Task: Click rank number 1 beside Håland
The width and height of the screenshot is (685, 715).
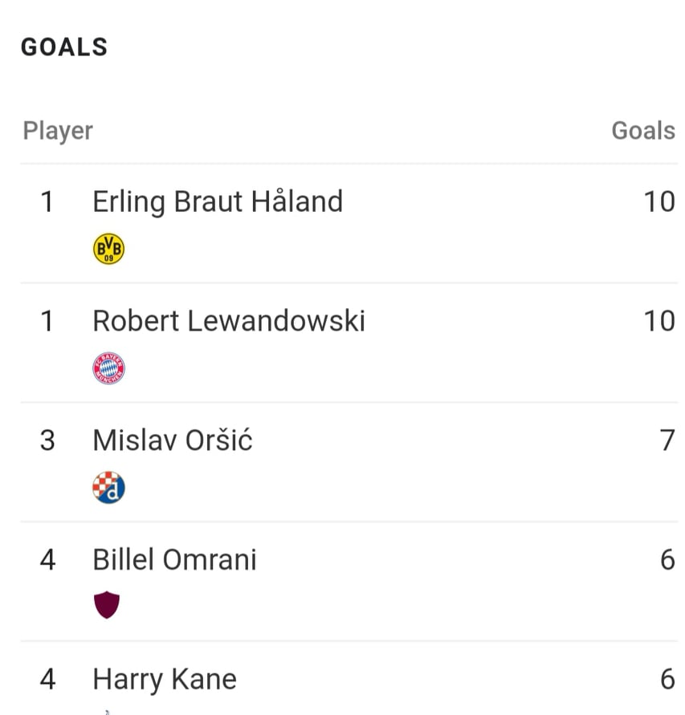Action: pos(47,201)
